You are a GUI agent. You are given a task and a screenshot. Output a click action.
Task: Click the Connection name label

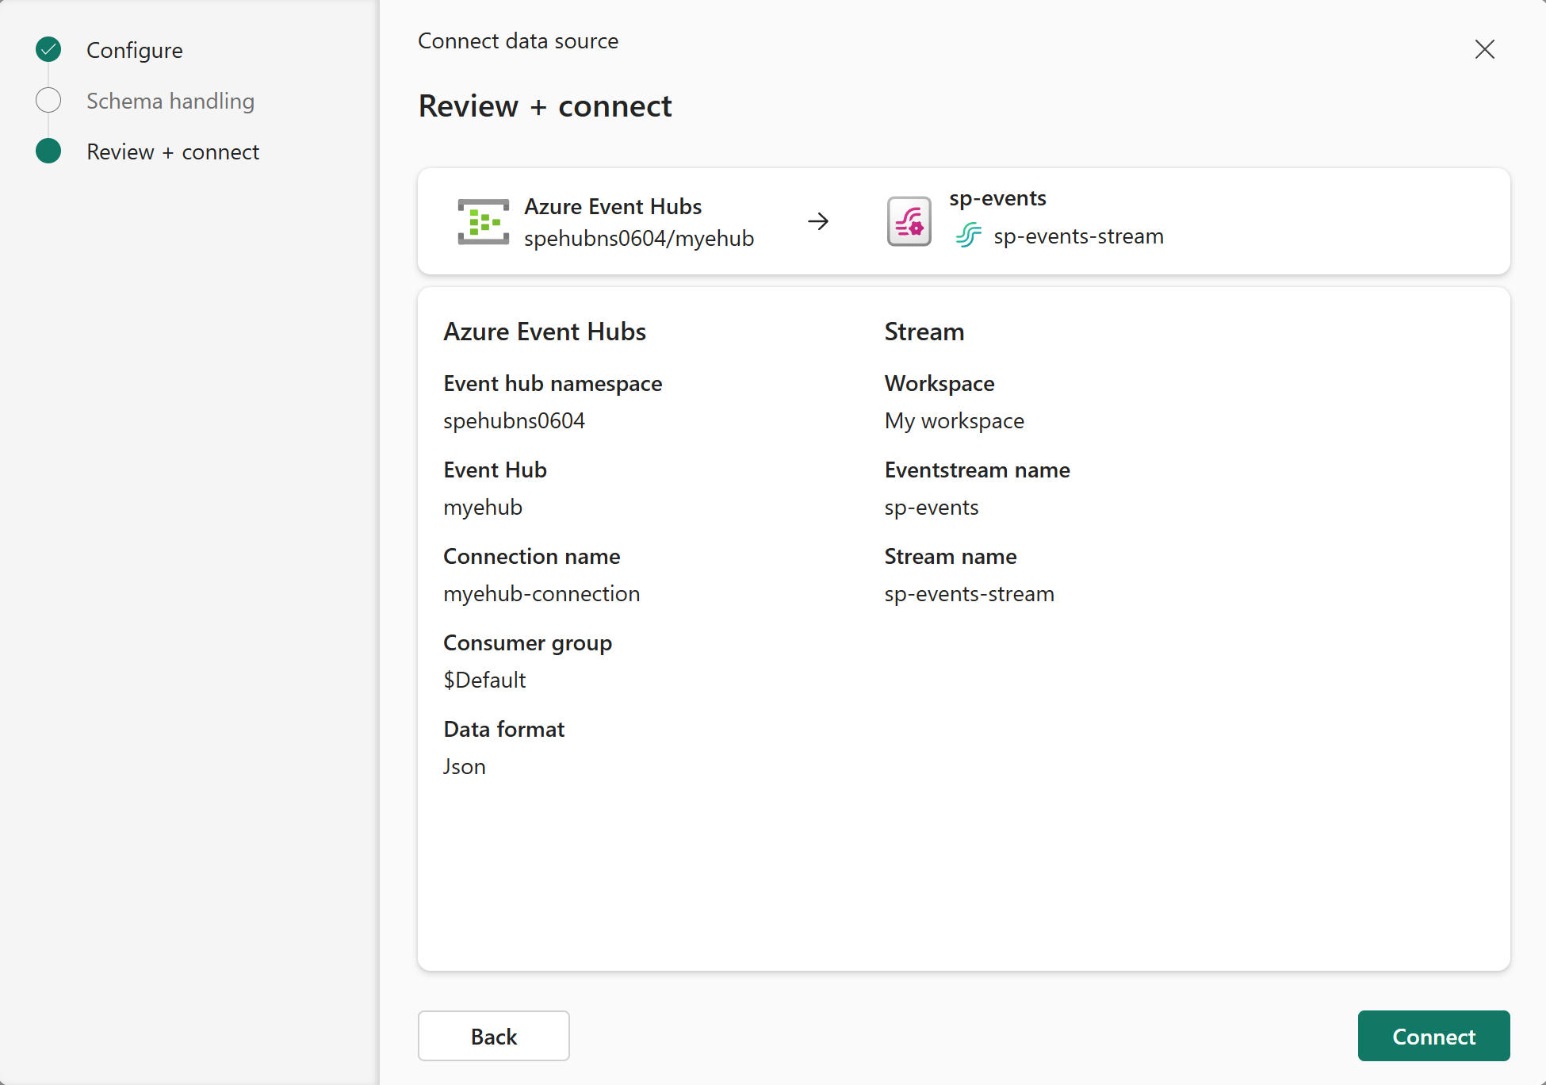point(532,556)
